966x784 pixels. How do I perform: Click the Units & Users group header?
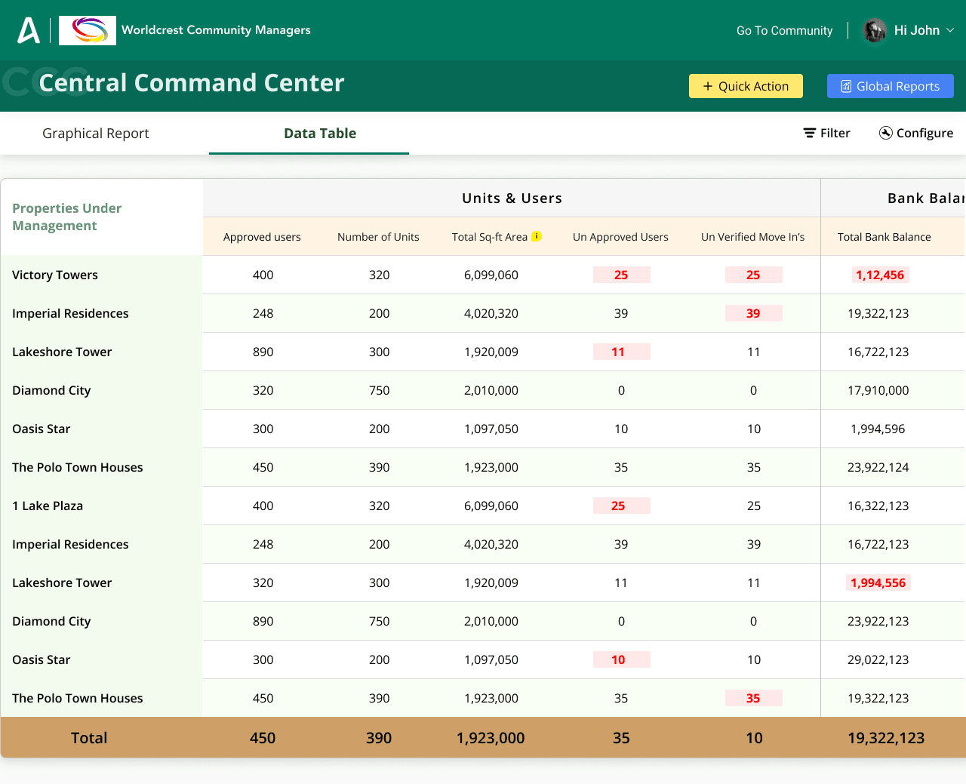tap(512, 198)
